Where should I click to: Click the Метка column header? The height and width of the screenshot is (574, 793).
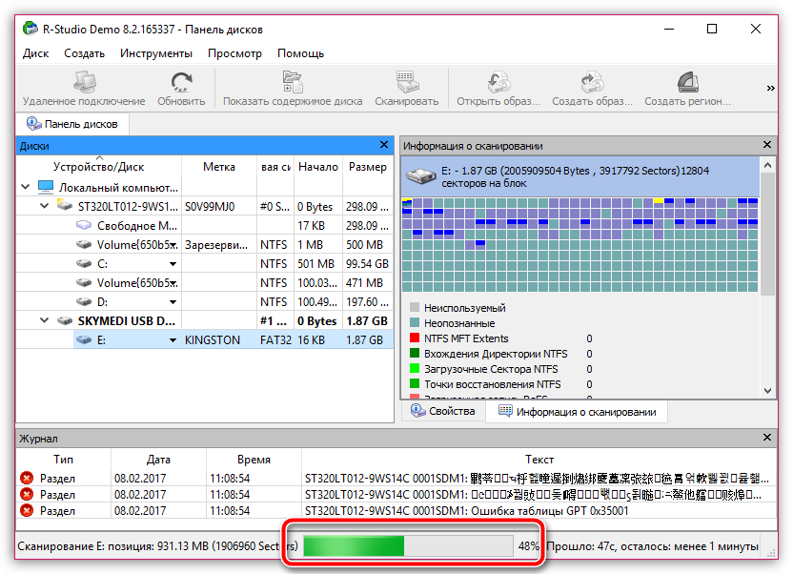point(219,167)
